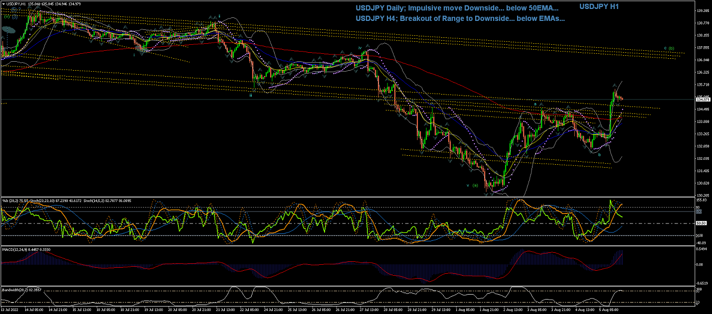Select the grey ellipse object near chart's left edge
This screenshot has height=314, width=712.
7,30
